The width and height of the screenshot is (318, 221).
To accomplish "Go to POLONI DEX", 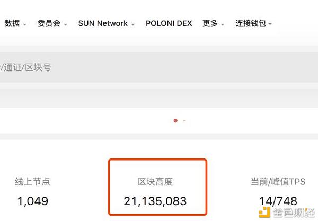I will [169, 23].
